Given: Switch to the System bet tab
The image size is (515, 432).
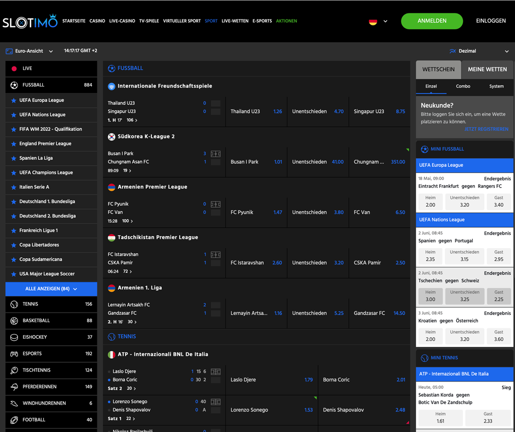Looking at the screenshot, I should tap(496, 87).
